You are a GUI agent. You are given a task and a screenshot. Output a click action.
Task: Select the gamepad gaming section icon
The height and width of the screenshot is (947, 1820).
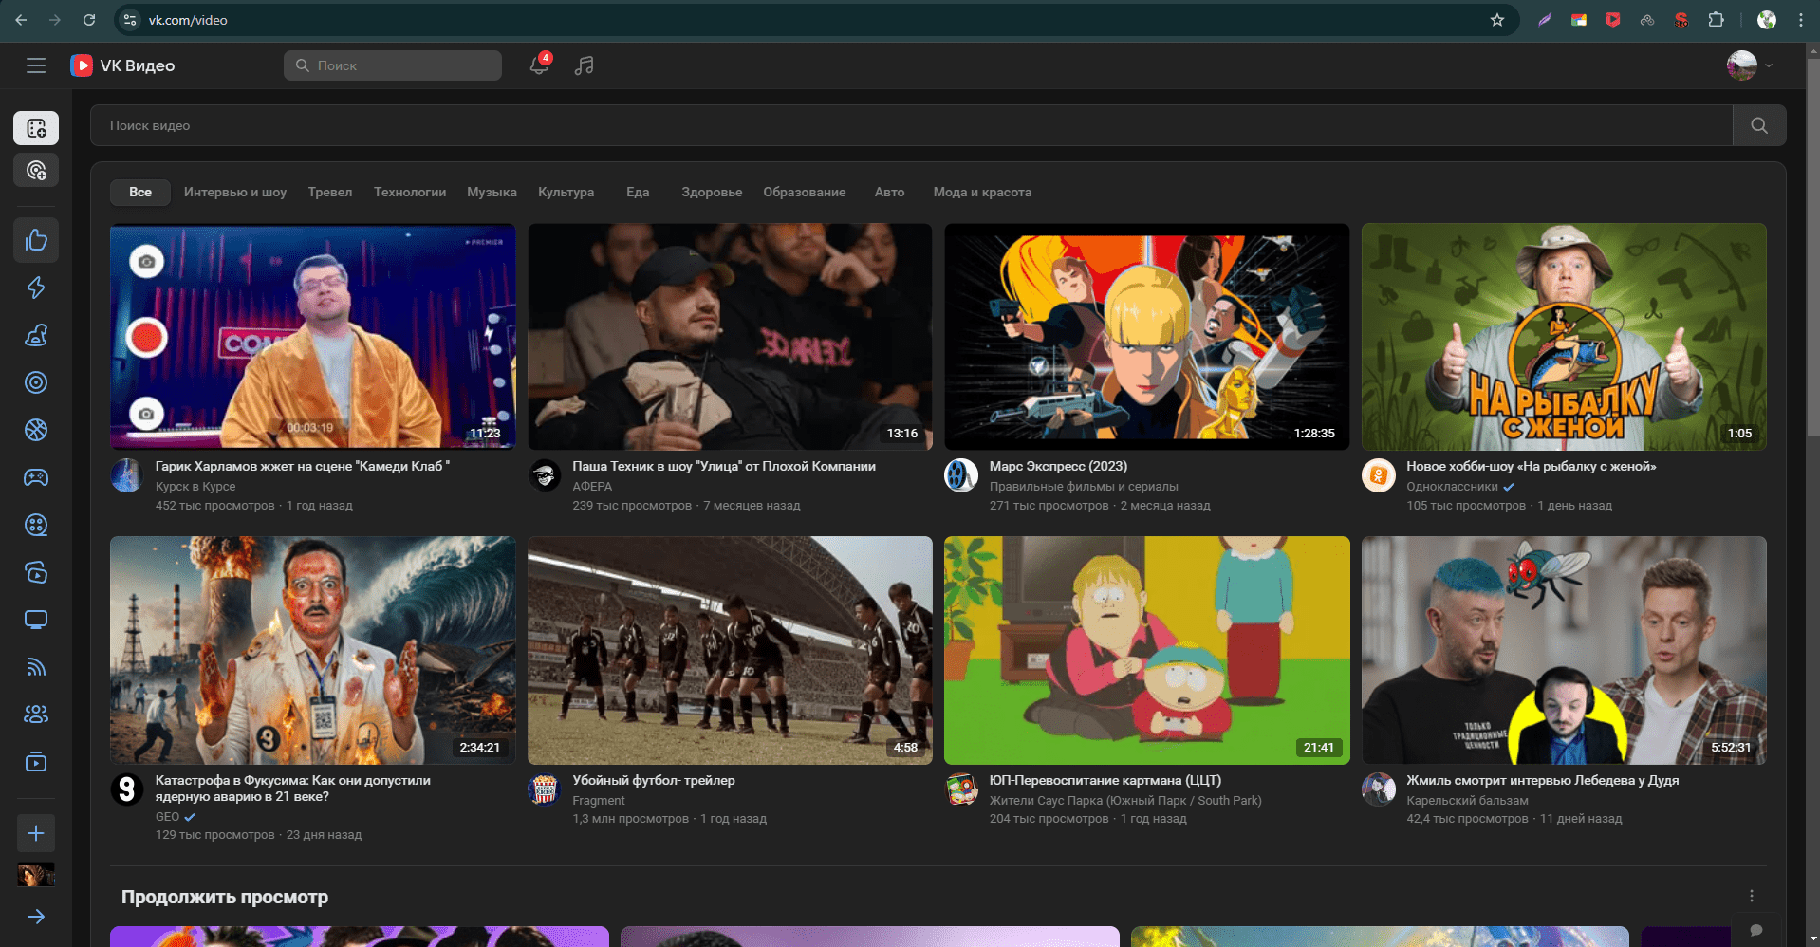[36, 477]
